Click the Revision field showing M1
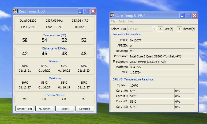207x124 pixels. pos(162,51)
